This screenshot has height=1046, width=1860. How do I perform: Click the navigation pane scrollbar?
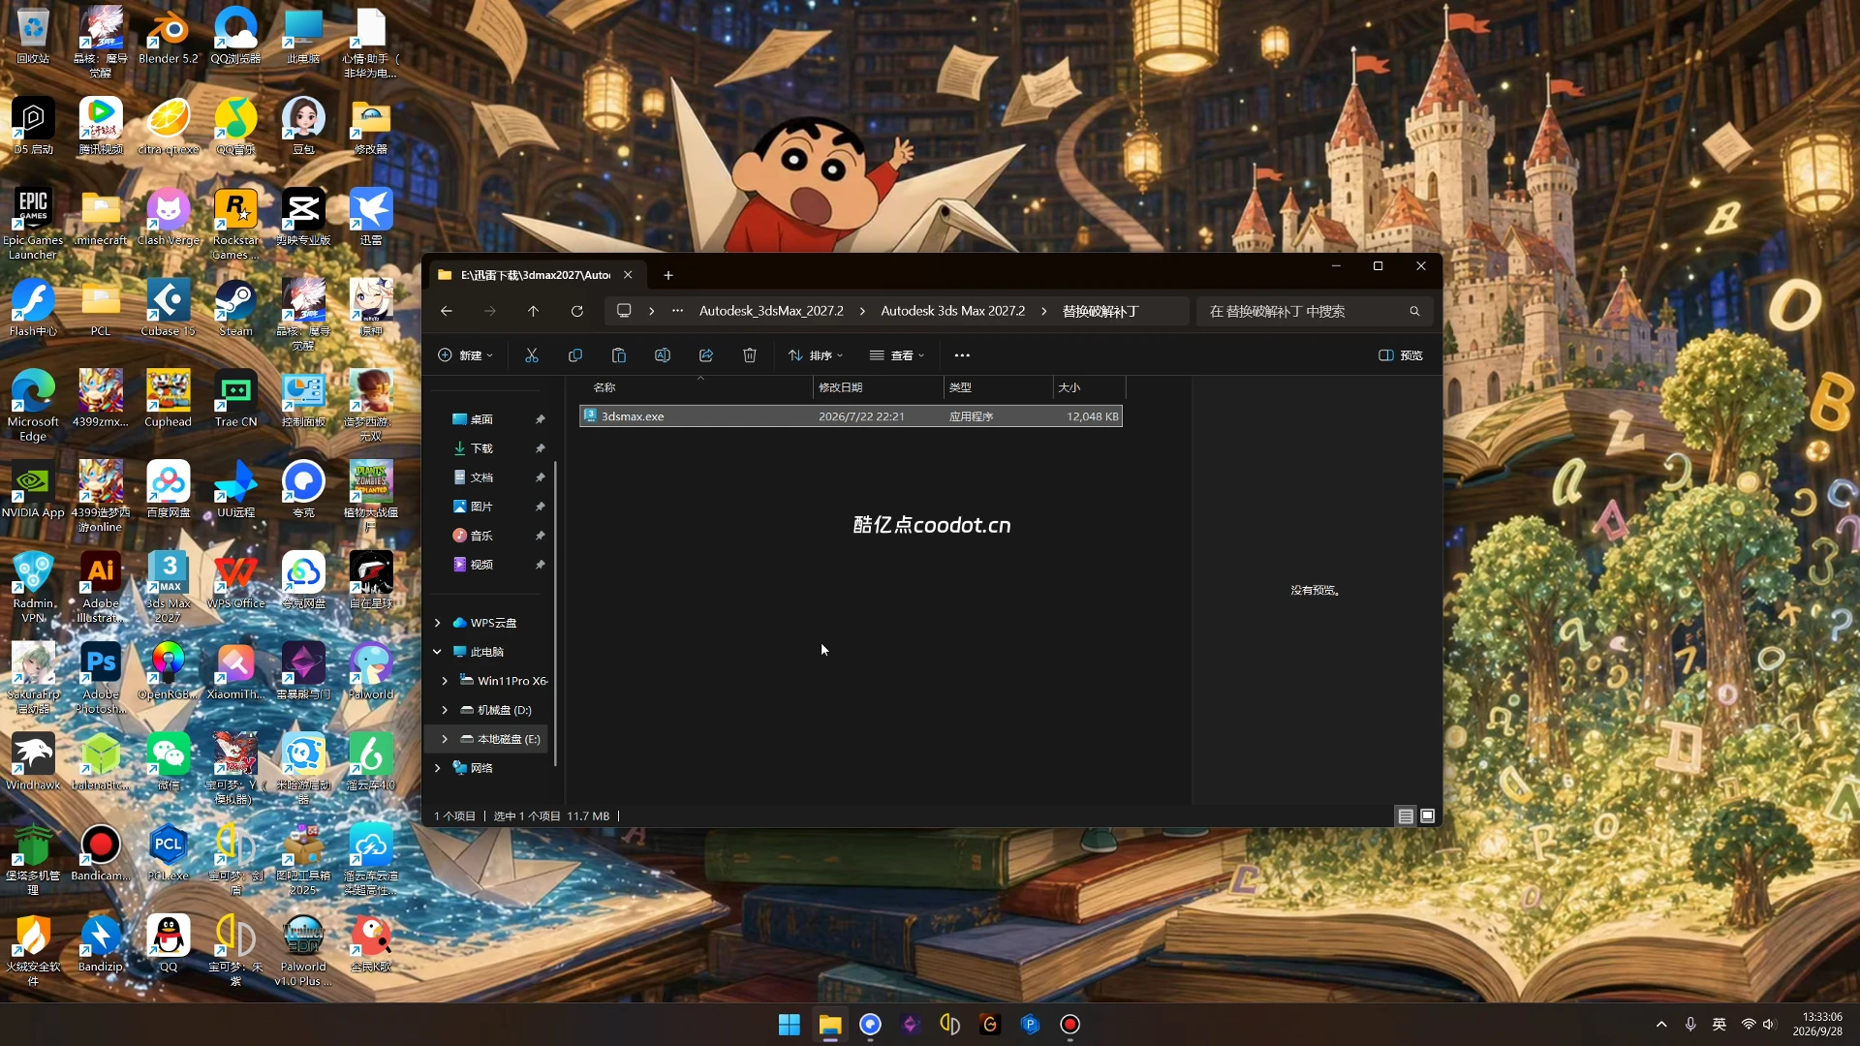click(555, 612)
